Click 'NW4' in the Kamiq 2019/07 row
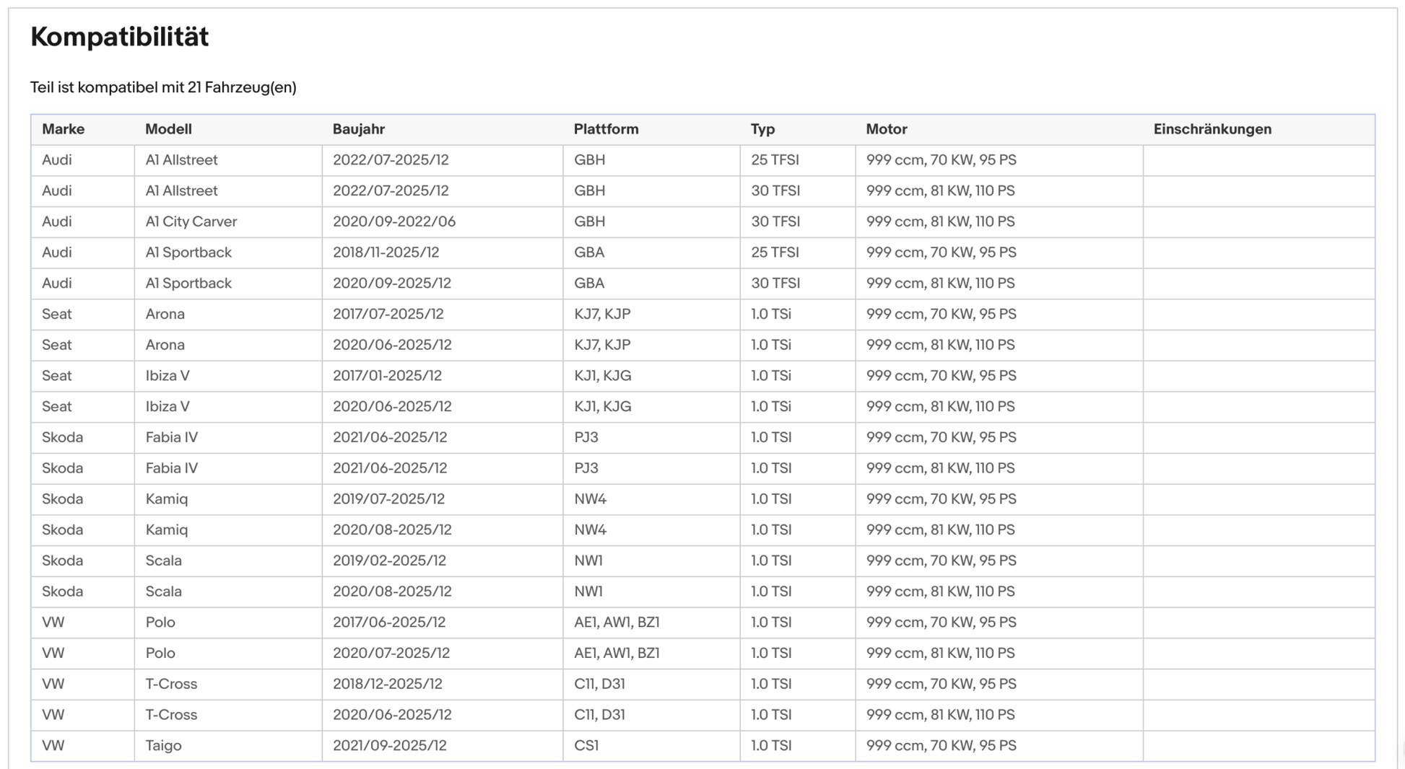Viewport: 1405px width, 769px height. pyautogui.click(x=590, y=498)
